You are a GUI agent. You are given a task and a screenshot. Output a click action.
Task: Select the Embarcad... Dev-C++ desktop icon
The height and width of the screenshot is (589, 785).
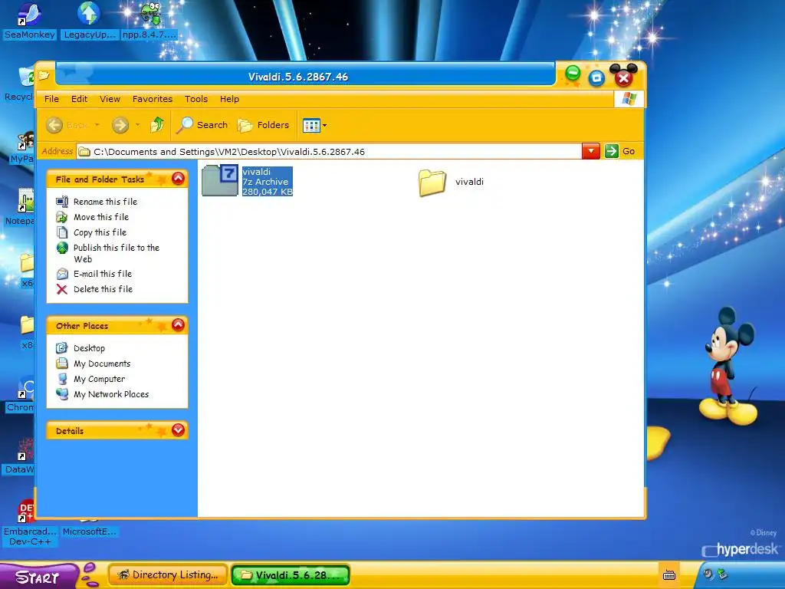[30, 523]
